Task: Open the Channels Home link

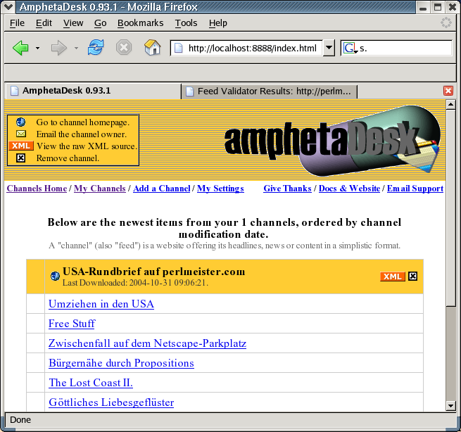Action: pos(37,189)
